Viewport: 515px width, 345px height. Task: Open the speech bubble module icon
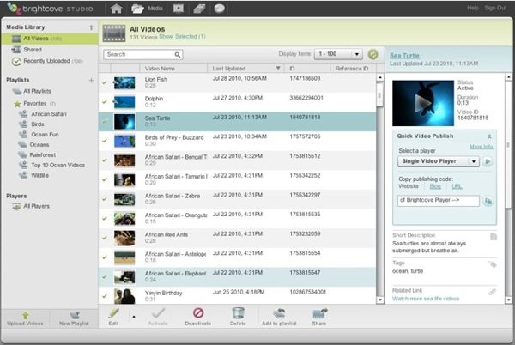tap(220, 9)
